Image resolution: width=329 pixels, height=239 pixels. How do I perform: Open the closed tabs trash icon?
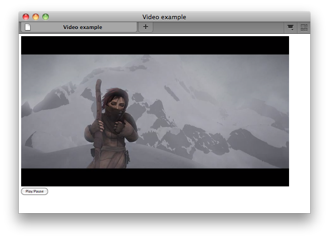pos(290,27)
